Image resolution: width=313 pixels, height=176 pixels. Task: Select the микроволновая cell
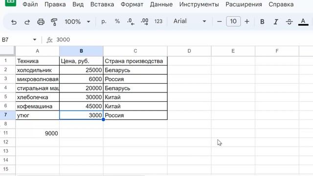pyautogui.click(x=37, y=79)
